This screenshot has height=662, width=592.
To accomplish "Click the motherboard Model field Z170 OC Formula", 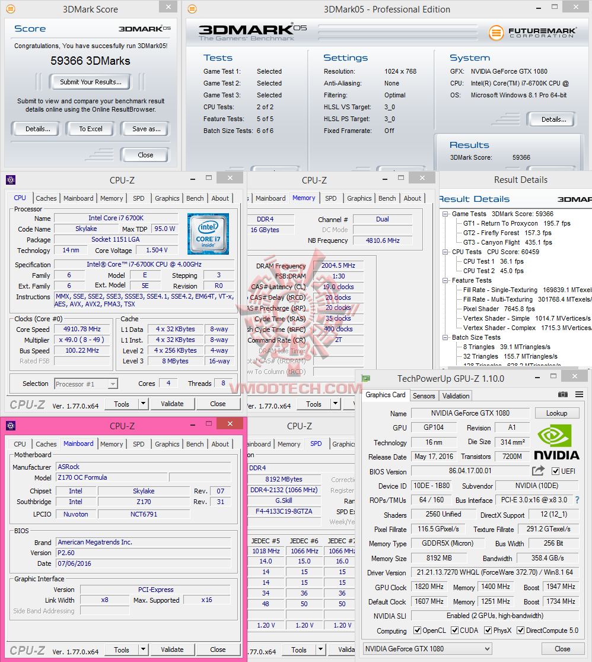I will pyautogui.click(x=112, y=477).
